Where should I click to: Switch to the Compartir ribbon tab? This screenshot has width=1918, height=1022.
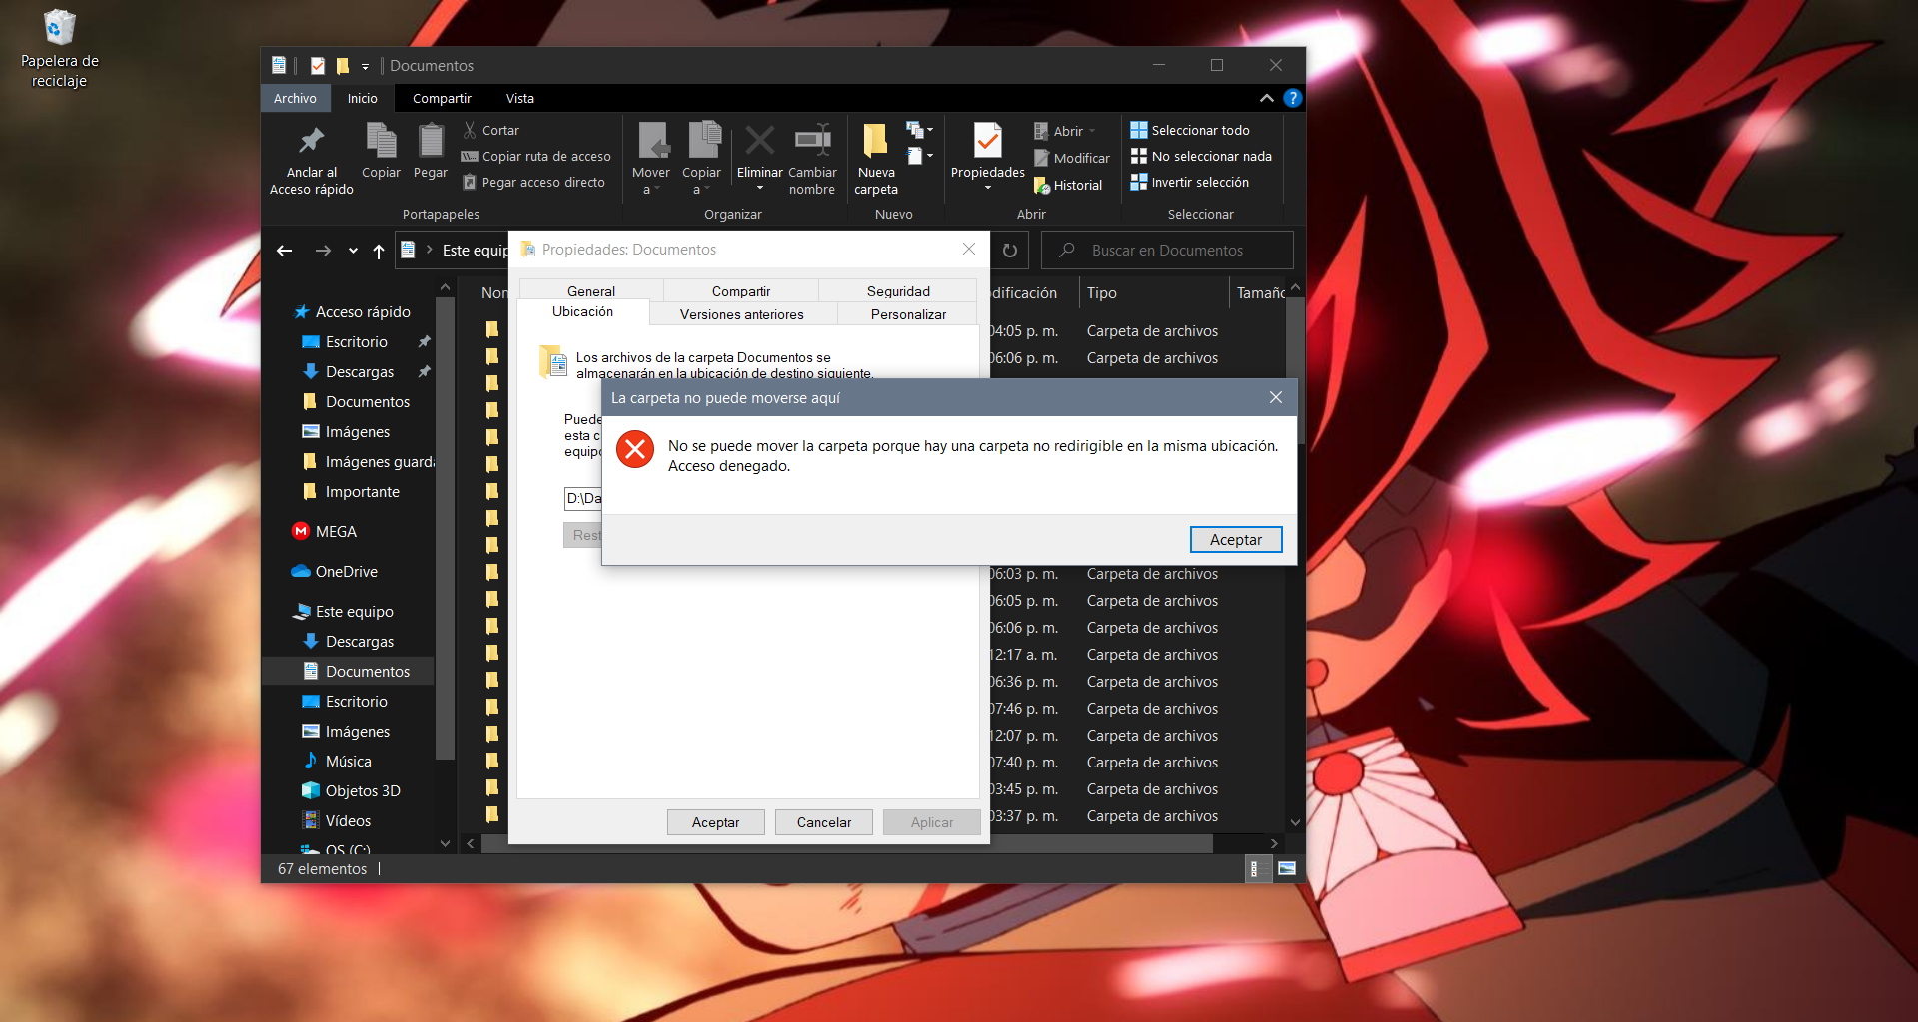click(x=442, y=98)
